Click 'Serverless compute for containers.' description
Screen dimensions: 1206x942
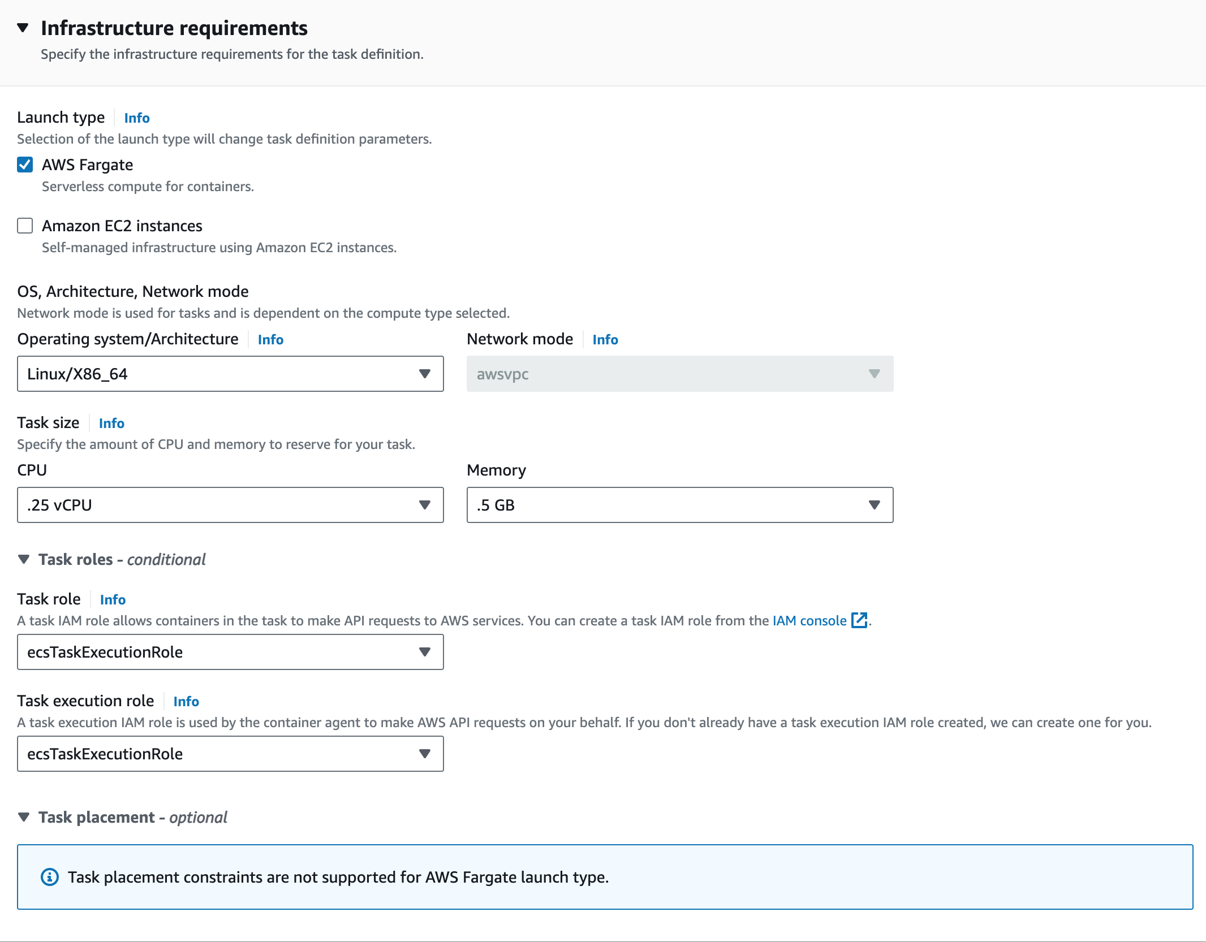[148, 187]
